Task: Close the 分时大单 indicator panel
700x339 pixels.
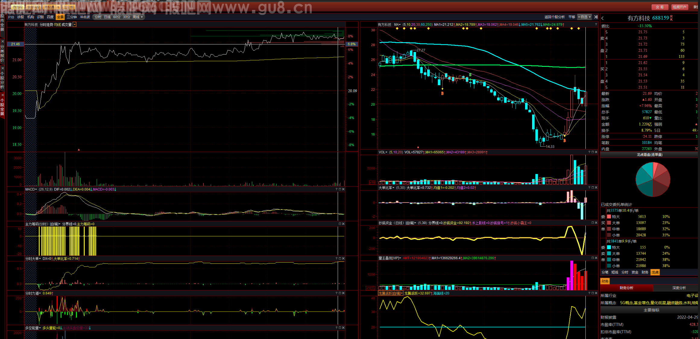Action: (x=343, y=259)
